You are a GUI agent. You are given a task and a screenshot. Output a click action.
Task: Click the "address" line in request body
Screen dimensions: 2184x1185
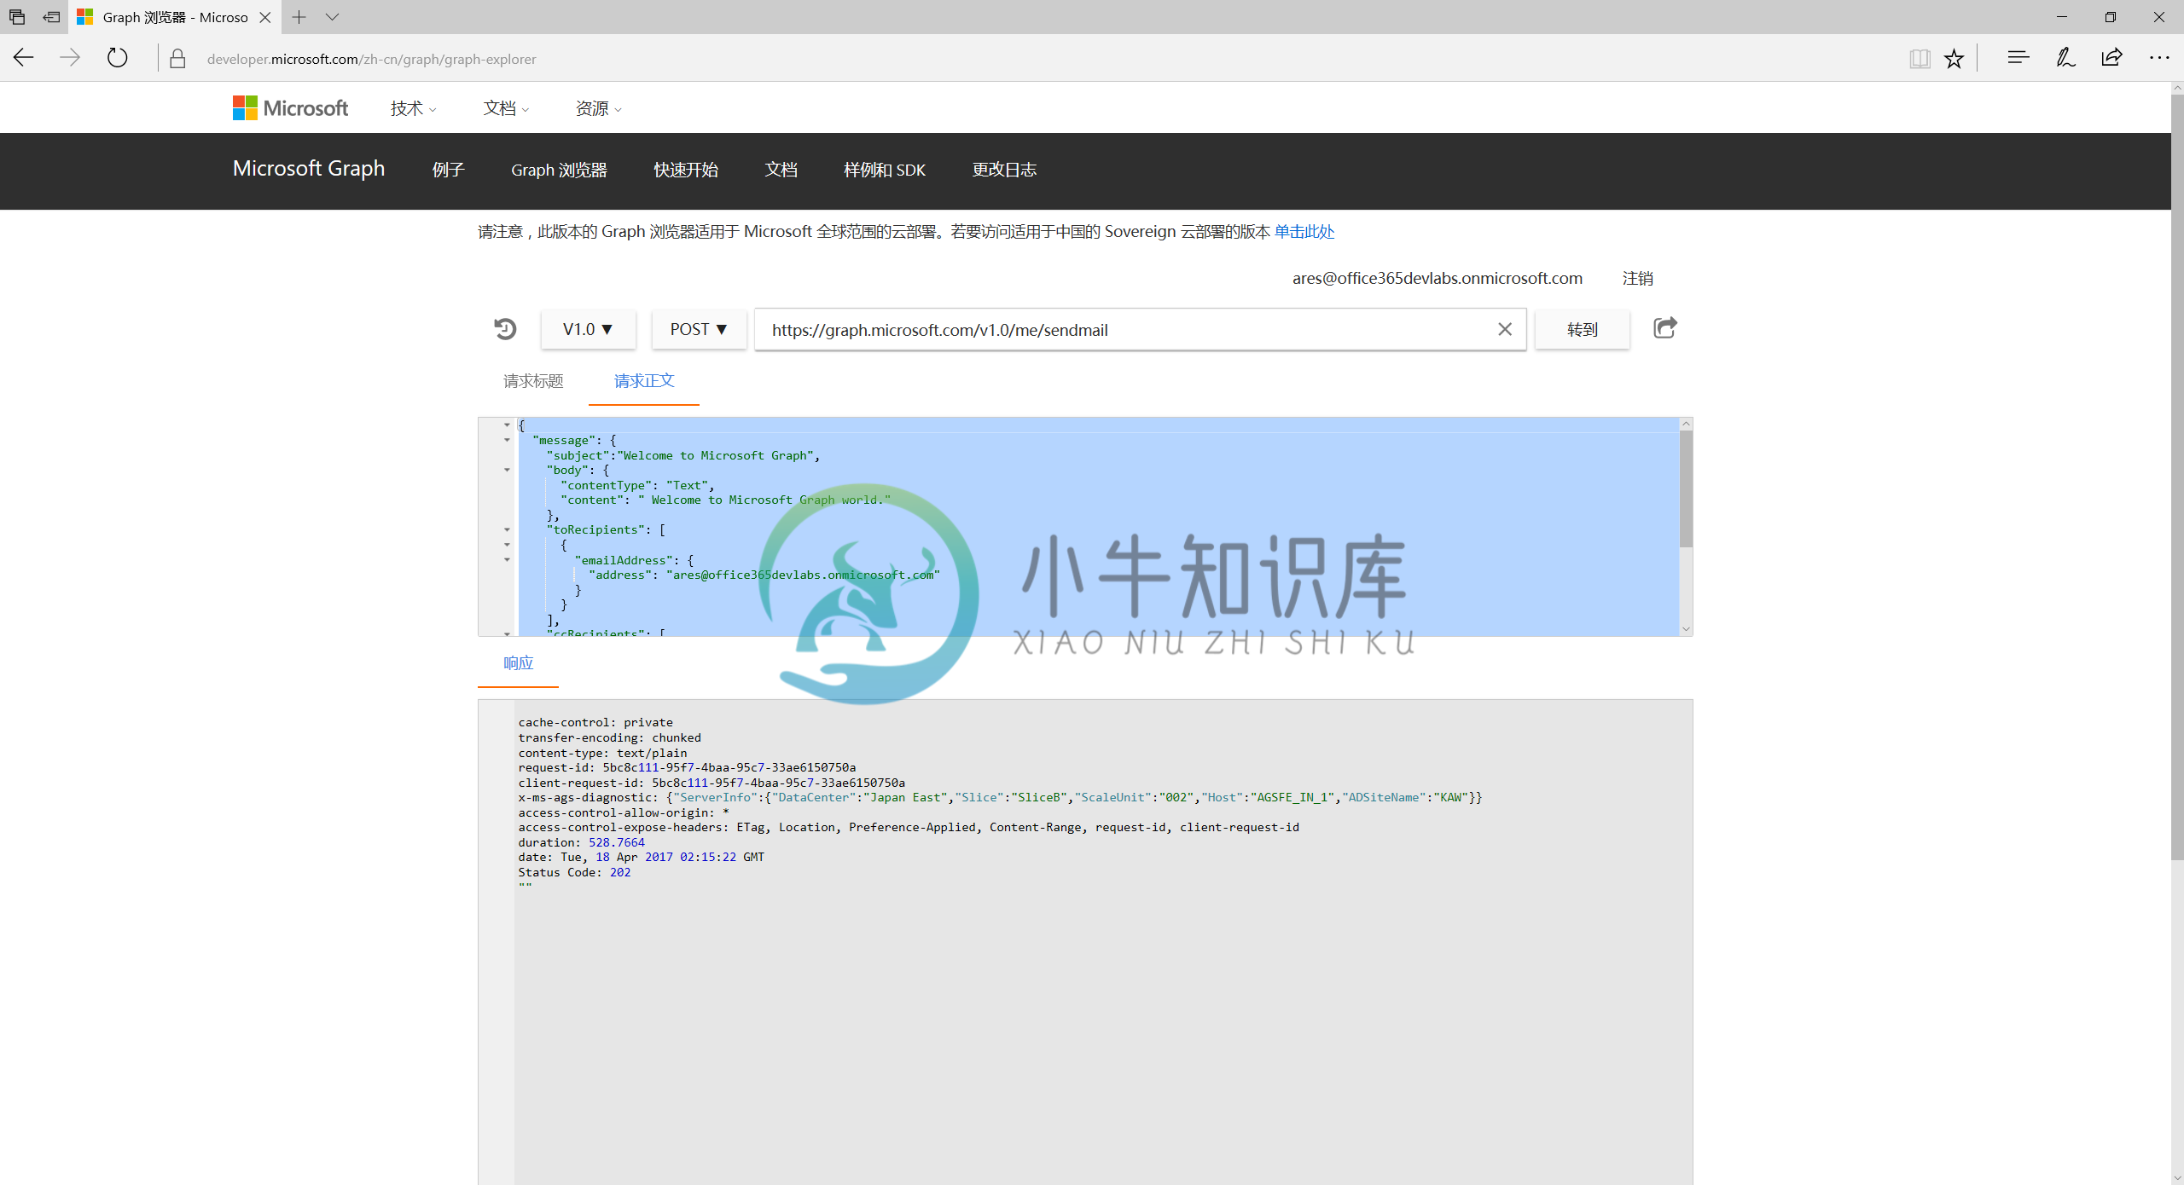pyautogui.click(x=764, y=575)
